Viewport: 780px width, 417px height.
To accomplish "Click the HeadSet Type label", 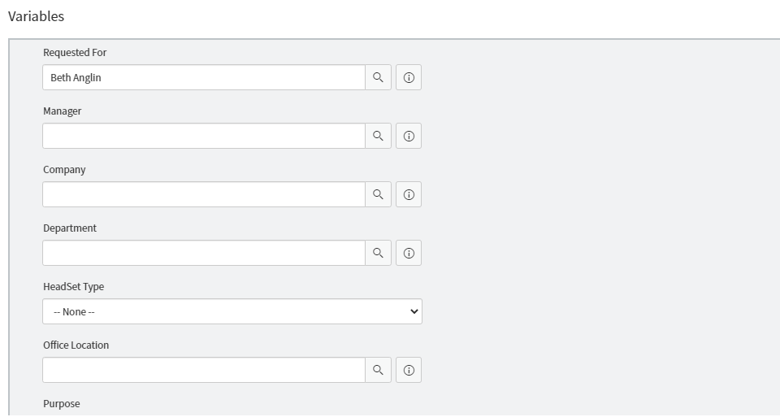I will pyautogui.click(x=73, y=287).
